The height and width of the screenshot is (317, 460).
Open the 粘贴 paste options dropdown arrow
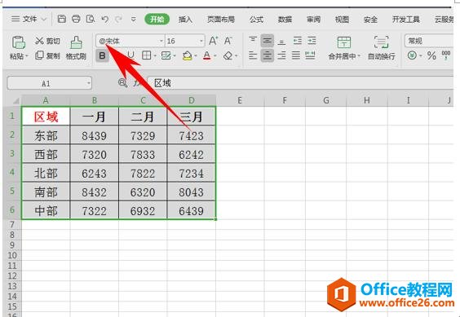pyautogui.click(x=27, y=56)
